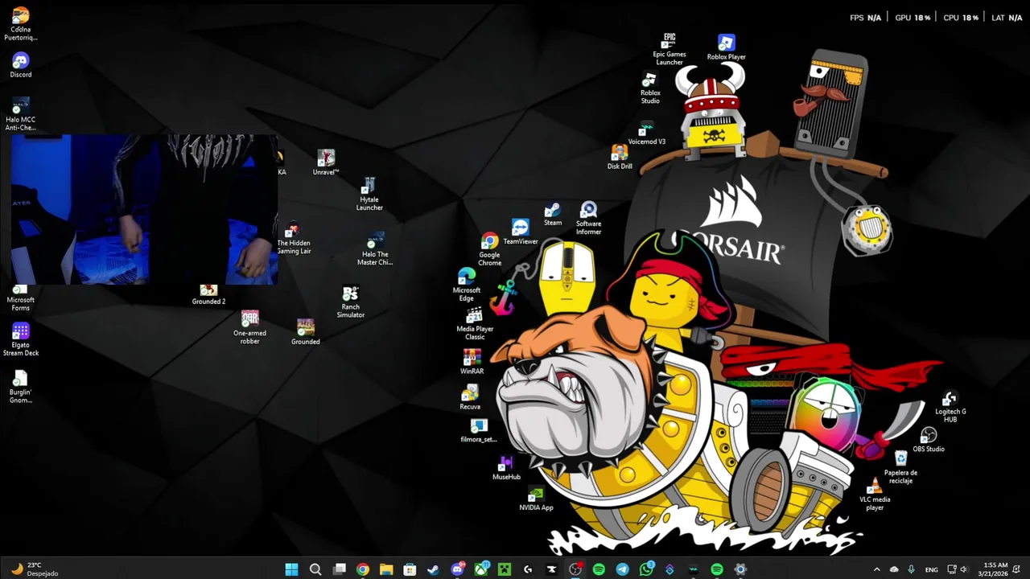
Task: Open the Epic Games Launcher shortcut
Action: click(669, 49)
